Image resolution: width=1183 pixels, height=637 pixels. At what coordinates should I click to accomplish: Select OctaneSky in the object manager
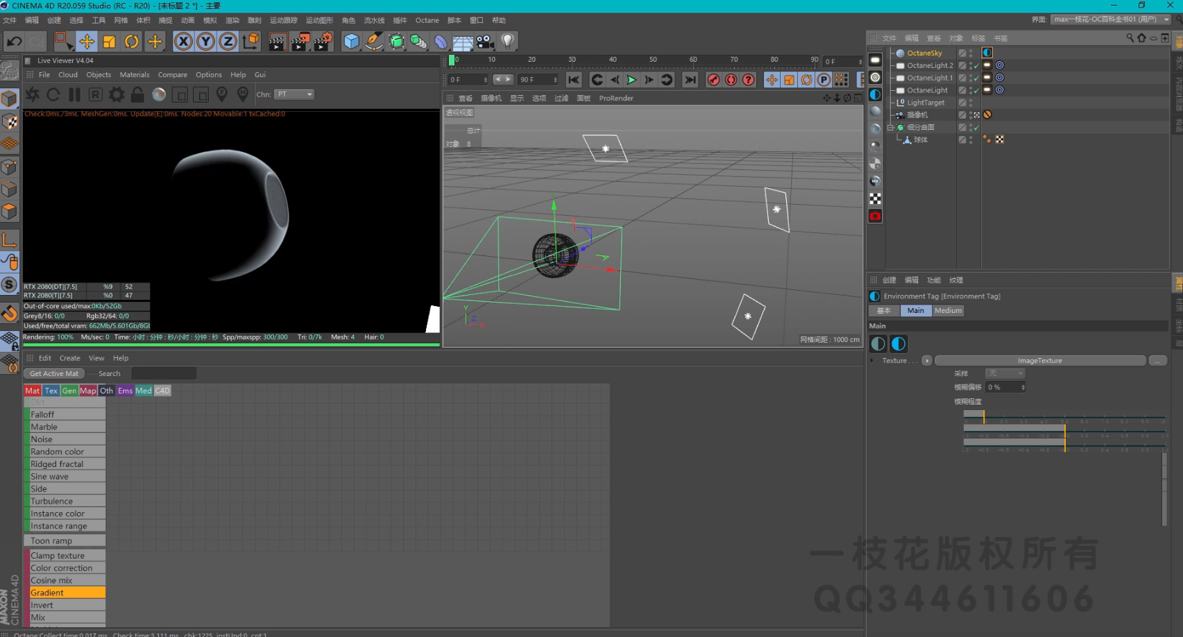pos(924,53)
